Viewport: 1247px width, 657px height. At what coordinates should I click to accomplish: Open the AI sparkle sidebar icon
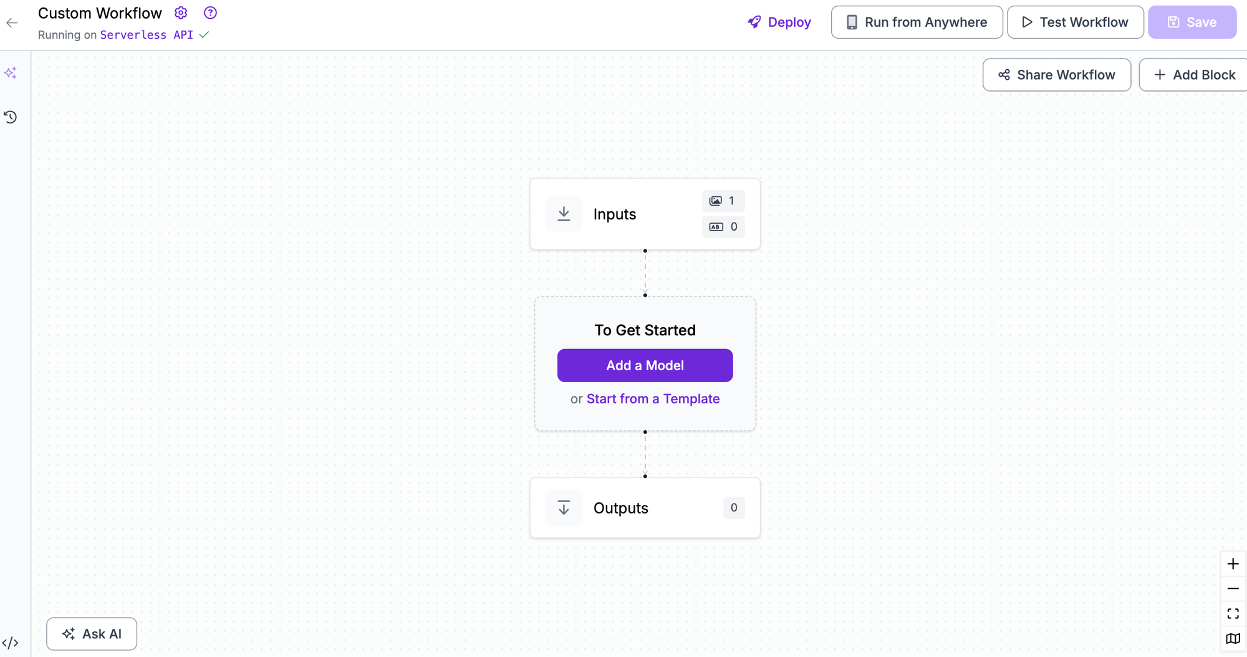point(10,73)
